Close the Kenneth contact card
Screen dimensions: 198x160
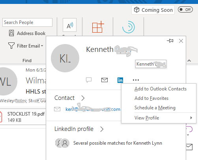coord(181,41)
